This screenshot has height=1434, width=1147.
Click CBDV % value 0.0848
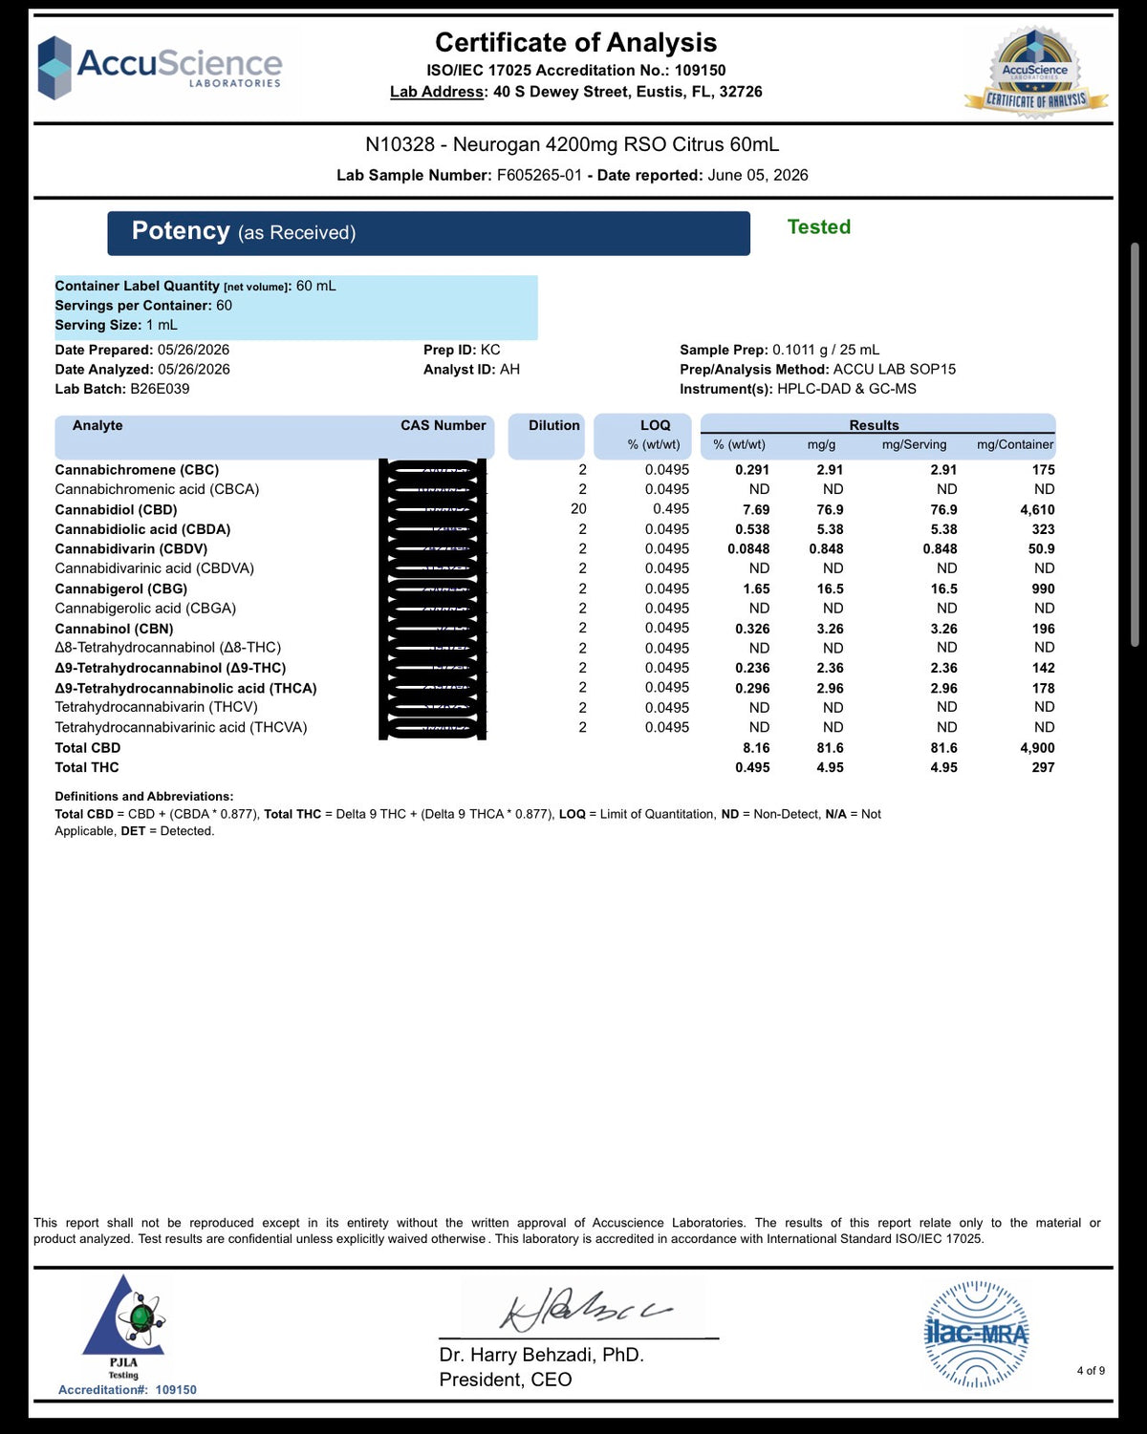click(x=748, y=549)
